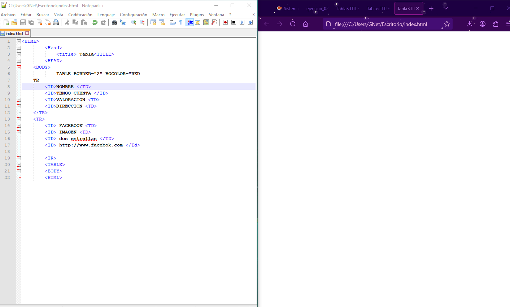Click the Zoom in magnifier icon
This screenshot has width=510, height=307.
coord(134,22)
